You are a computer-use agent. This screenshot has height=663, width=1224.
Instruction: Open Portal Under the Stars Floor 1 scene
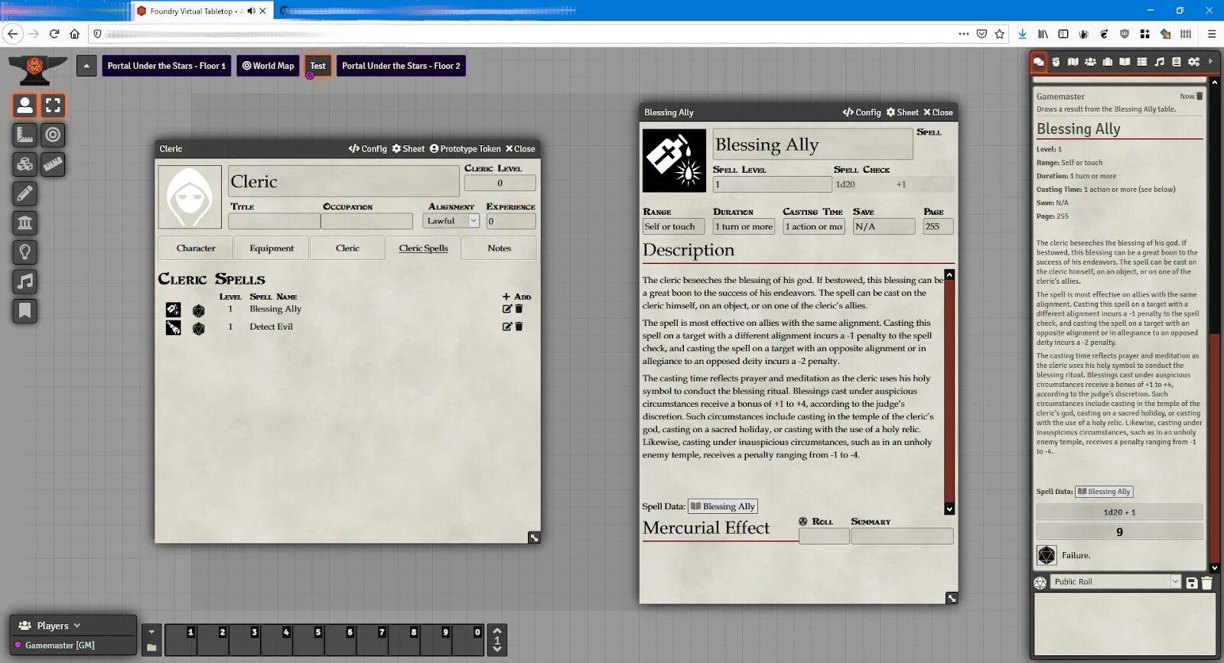click(x=166, y=66)
